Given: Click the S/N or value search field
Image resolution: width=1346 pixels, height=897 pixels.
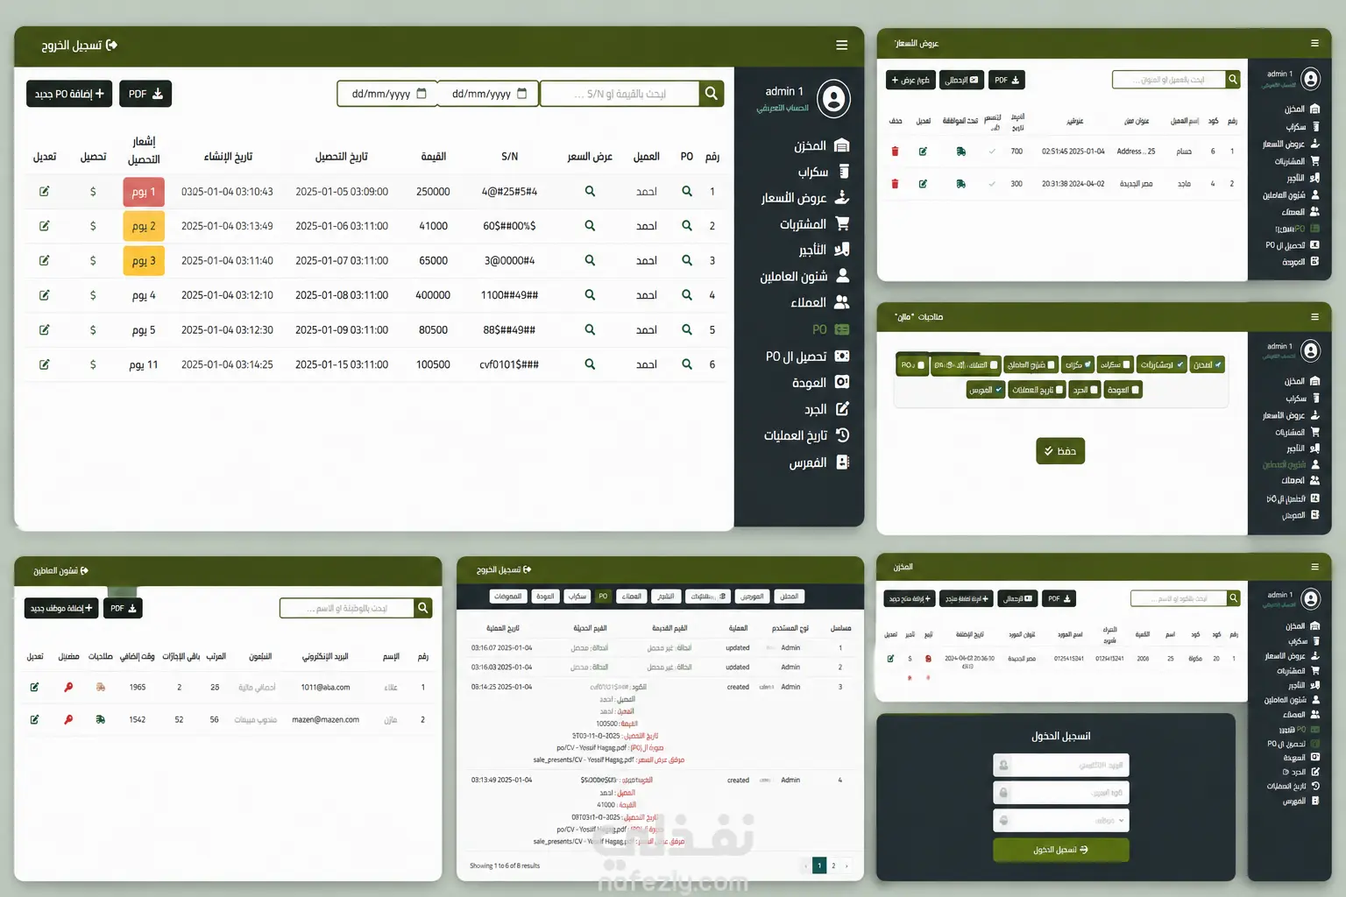Looking at the screenshot, I should (620, 94).
